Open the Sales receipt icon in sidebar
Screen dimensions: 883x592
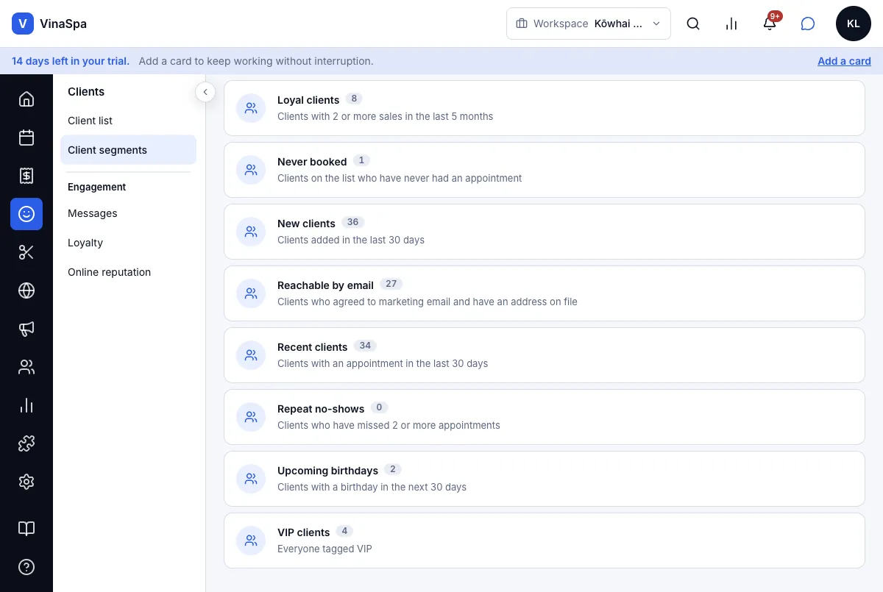tap(26, 176)
